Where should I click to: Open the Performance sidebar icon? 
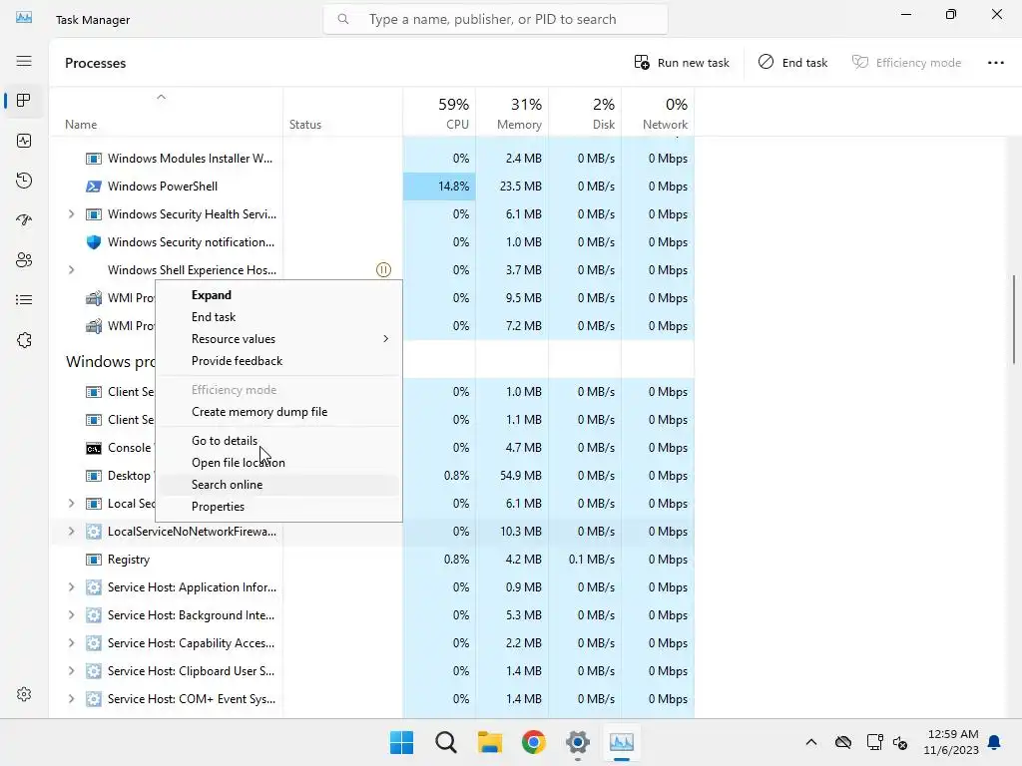pyautogui.click(x=24, y=141)
